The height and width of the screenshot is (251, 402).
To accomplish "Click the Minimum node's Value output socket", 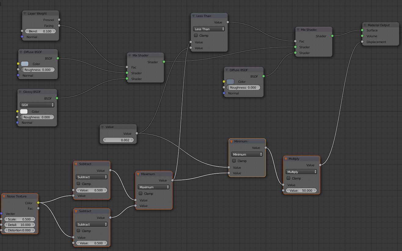I will (265, 148).
